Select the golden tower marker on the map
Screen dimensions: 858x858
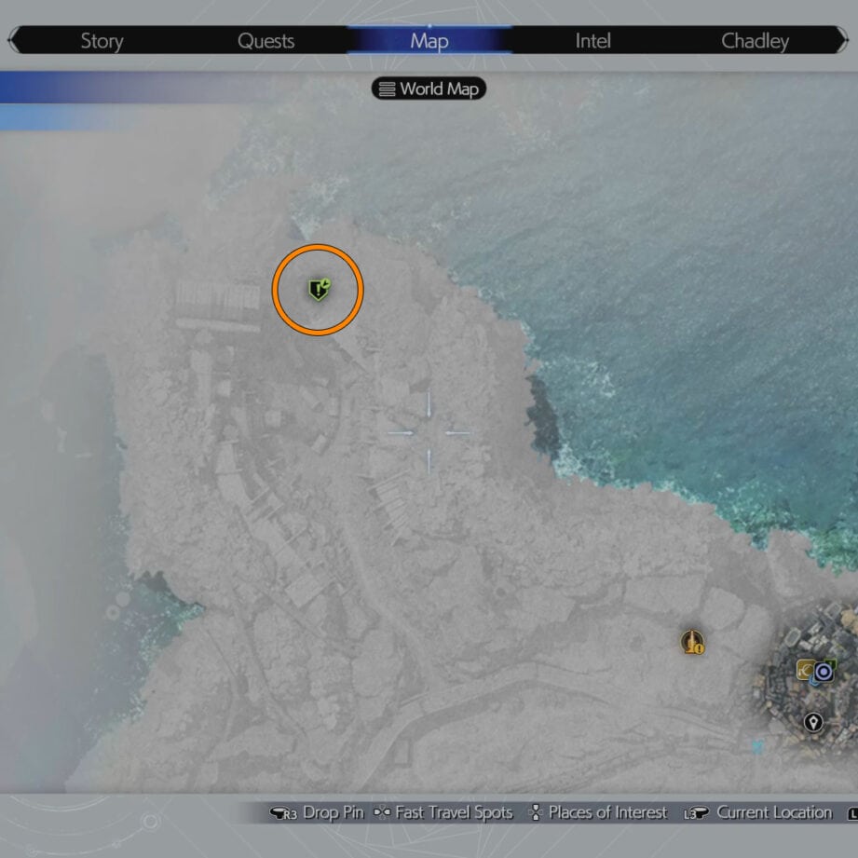[692, 642]
